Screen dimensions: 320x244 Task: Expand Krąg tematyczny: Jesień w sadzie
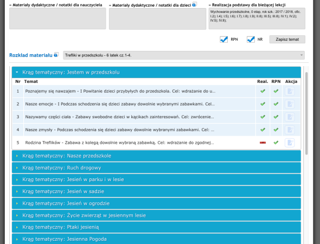(156, 191)
